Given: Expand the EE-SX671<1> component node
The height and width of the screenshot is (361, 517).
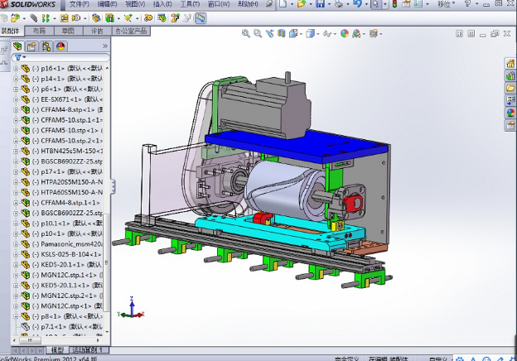Looking at the screenshot, I should (16, 99).
